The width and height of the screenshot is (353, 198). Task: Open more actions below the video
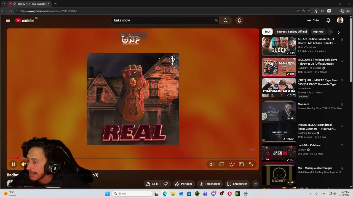coord(255,184)
